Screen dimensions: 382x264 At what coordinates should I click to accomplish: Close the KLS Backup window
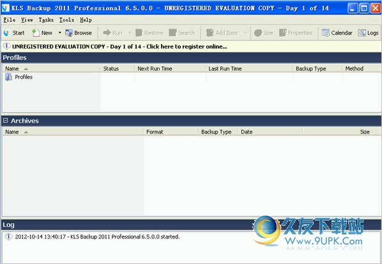pos(376,8)
